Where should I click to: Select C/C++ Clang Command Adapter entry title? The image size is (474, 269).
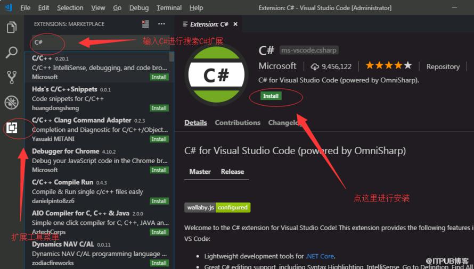pyautogui.click(x=81, y=120)
